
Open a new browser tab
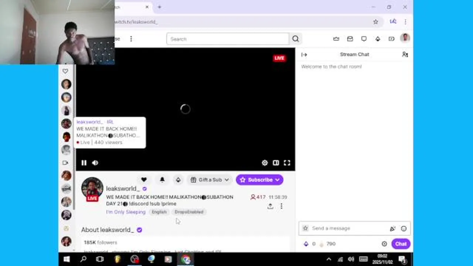[159, 7]
